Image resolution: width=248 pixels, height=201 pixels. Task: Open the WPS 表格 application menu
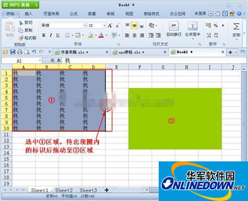[20, 5]
